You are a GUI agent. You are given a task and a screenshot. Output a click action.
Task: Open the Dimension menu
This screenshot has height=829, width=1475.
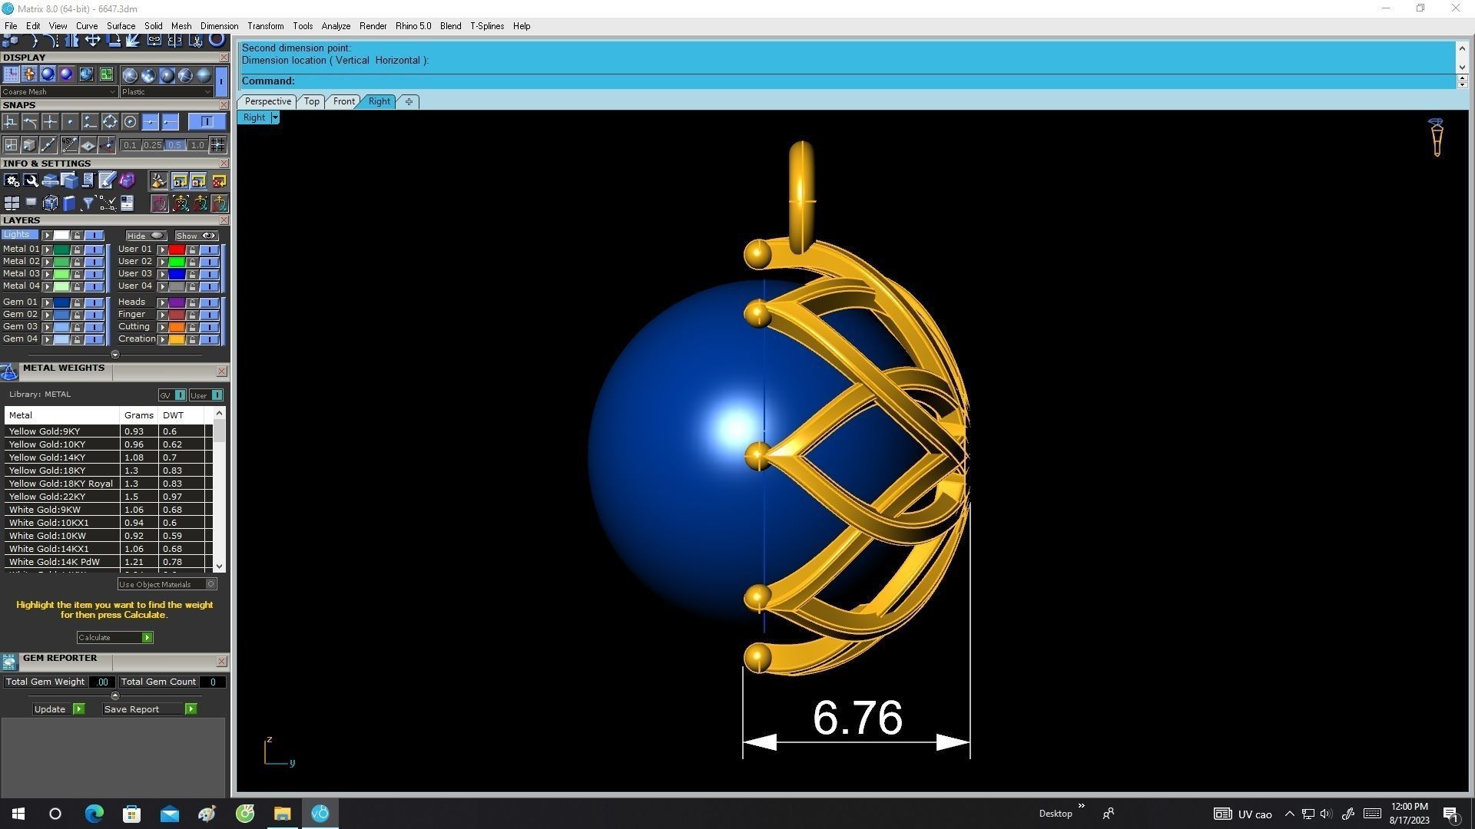(x=219, y=26)
